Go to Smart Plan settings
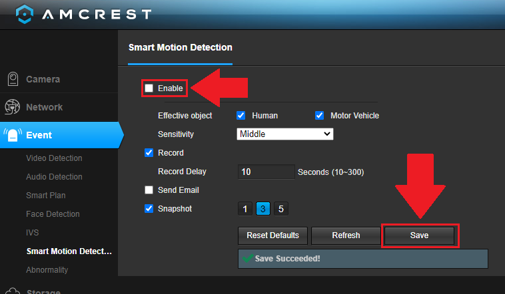 click(46, 196)
